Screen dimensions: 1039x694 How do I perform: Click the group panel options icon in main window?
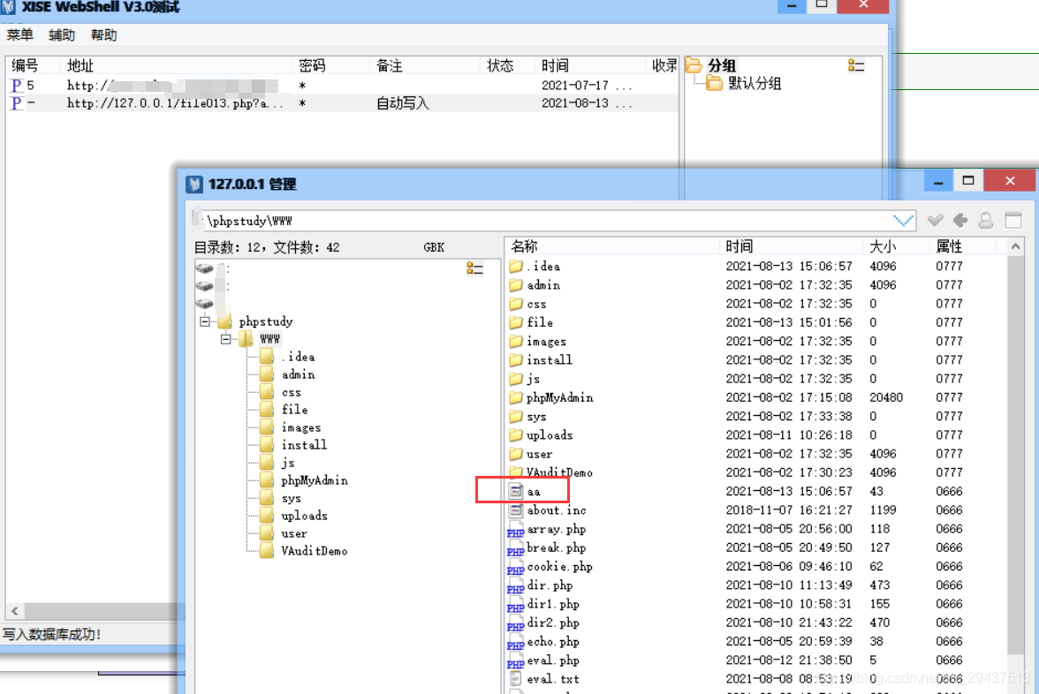855,65
